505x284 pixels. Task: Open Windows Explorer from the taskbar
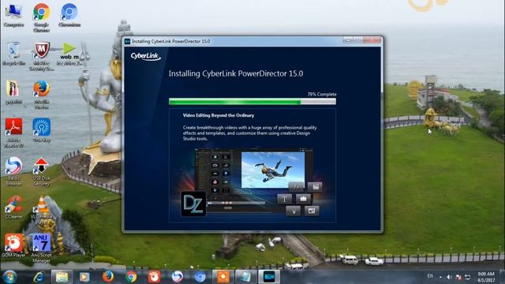click(62, 277)
